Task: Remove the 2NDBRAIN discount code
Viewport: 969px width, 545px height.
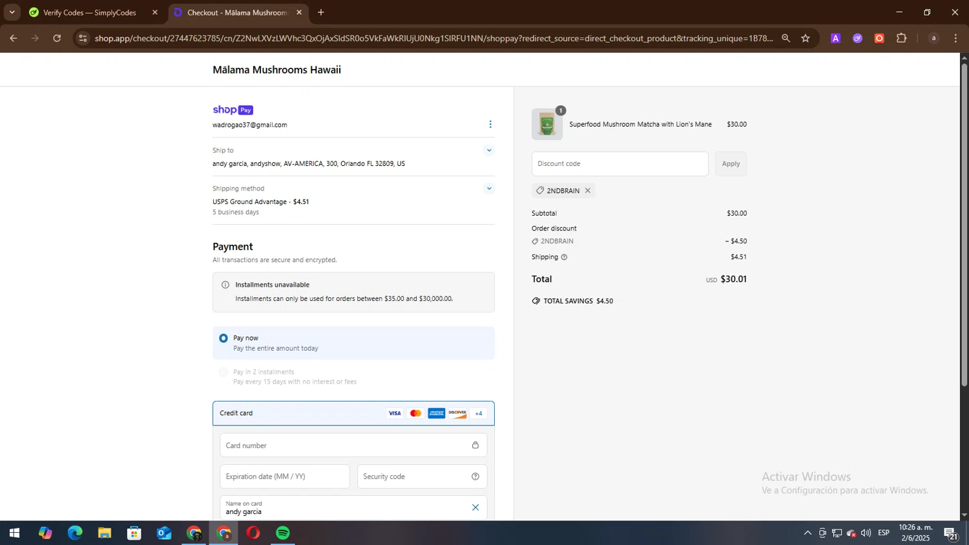Action: 587,190
